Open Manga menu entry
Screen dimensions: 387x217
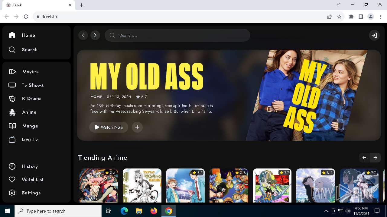point(30,126)
